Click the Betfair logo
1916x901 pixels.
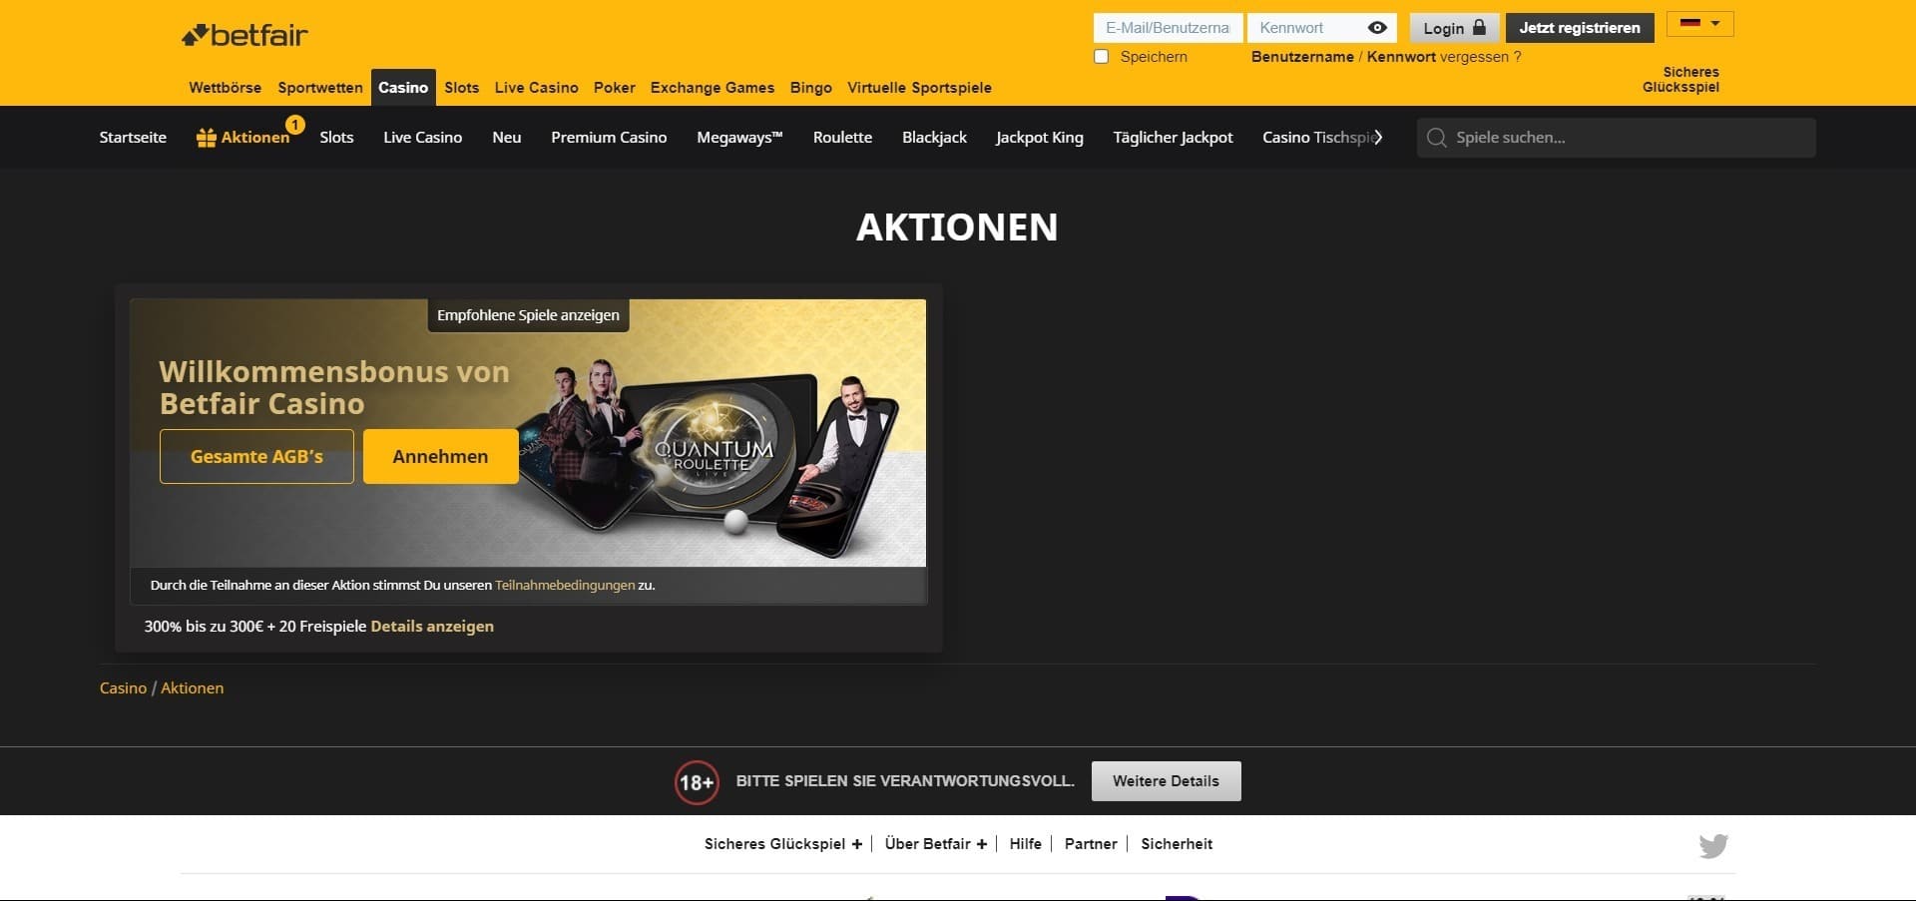(244, 36)
